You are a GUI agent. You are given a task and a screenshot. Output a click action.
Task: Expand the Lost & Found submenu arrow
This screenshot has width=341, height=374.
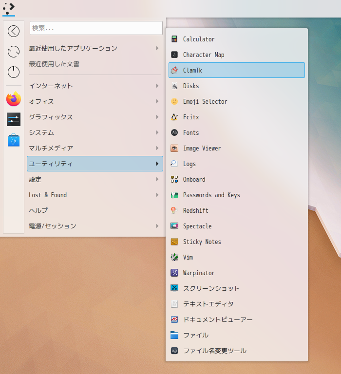[x=157, y=195]
